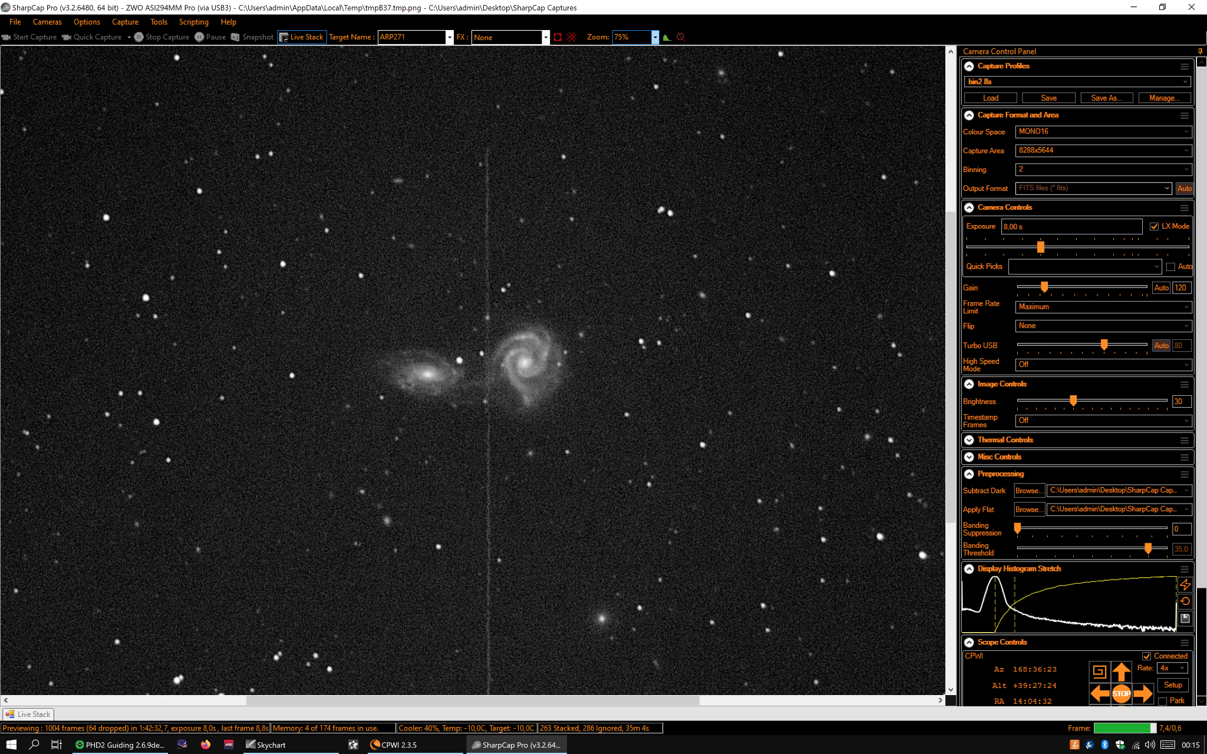Click Browse... next to Subtract Dark
The image size is (1207, 754).
(1029, 491)
